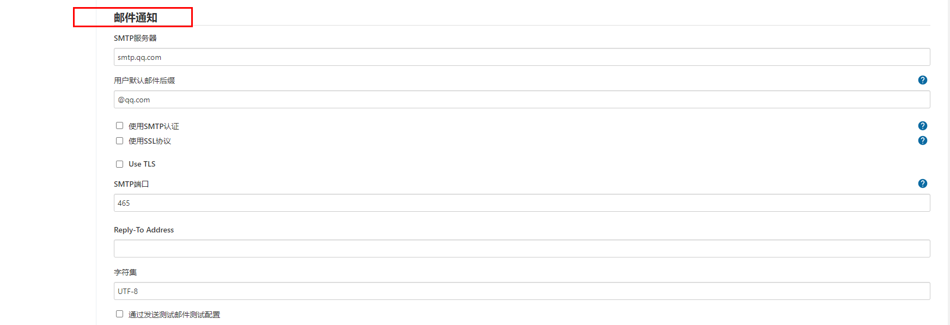Enable the 使用SMTP认证 checkbox
The image size is (950, 325).
[119, 126]
